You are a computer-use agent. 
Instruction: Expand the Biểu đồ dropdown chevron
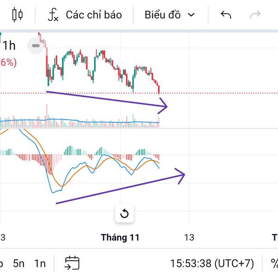[x=191, y=15]
